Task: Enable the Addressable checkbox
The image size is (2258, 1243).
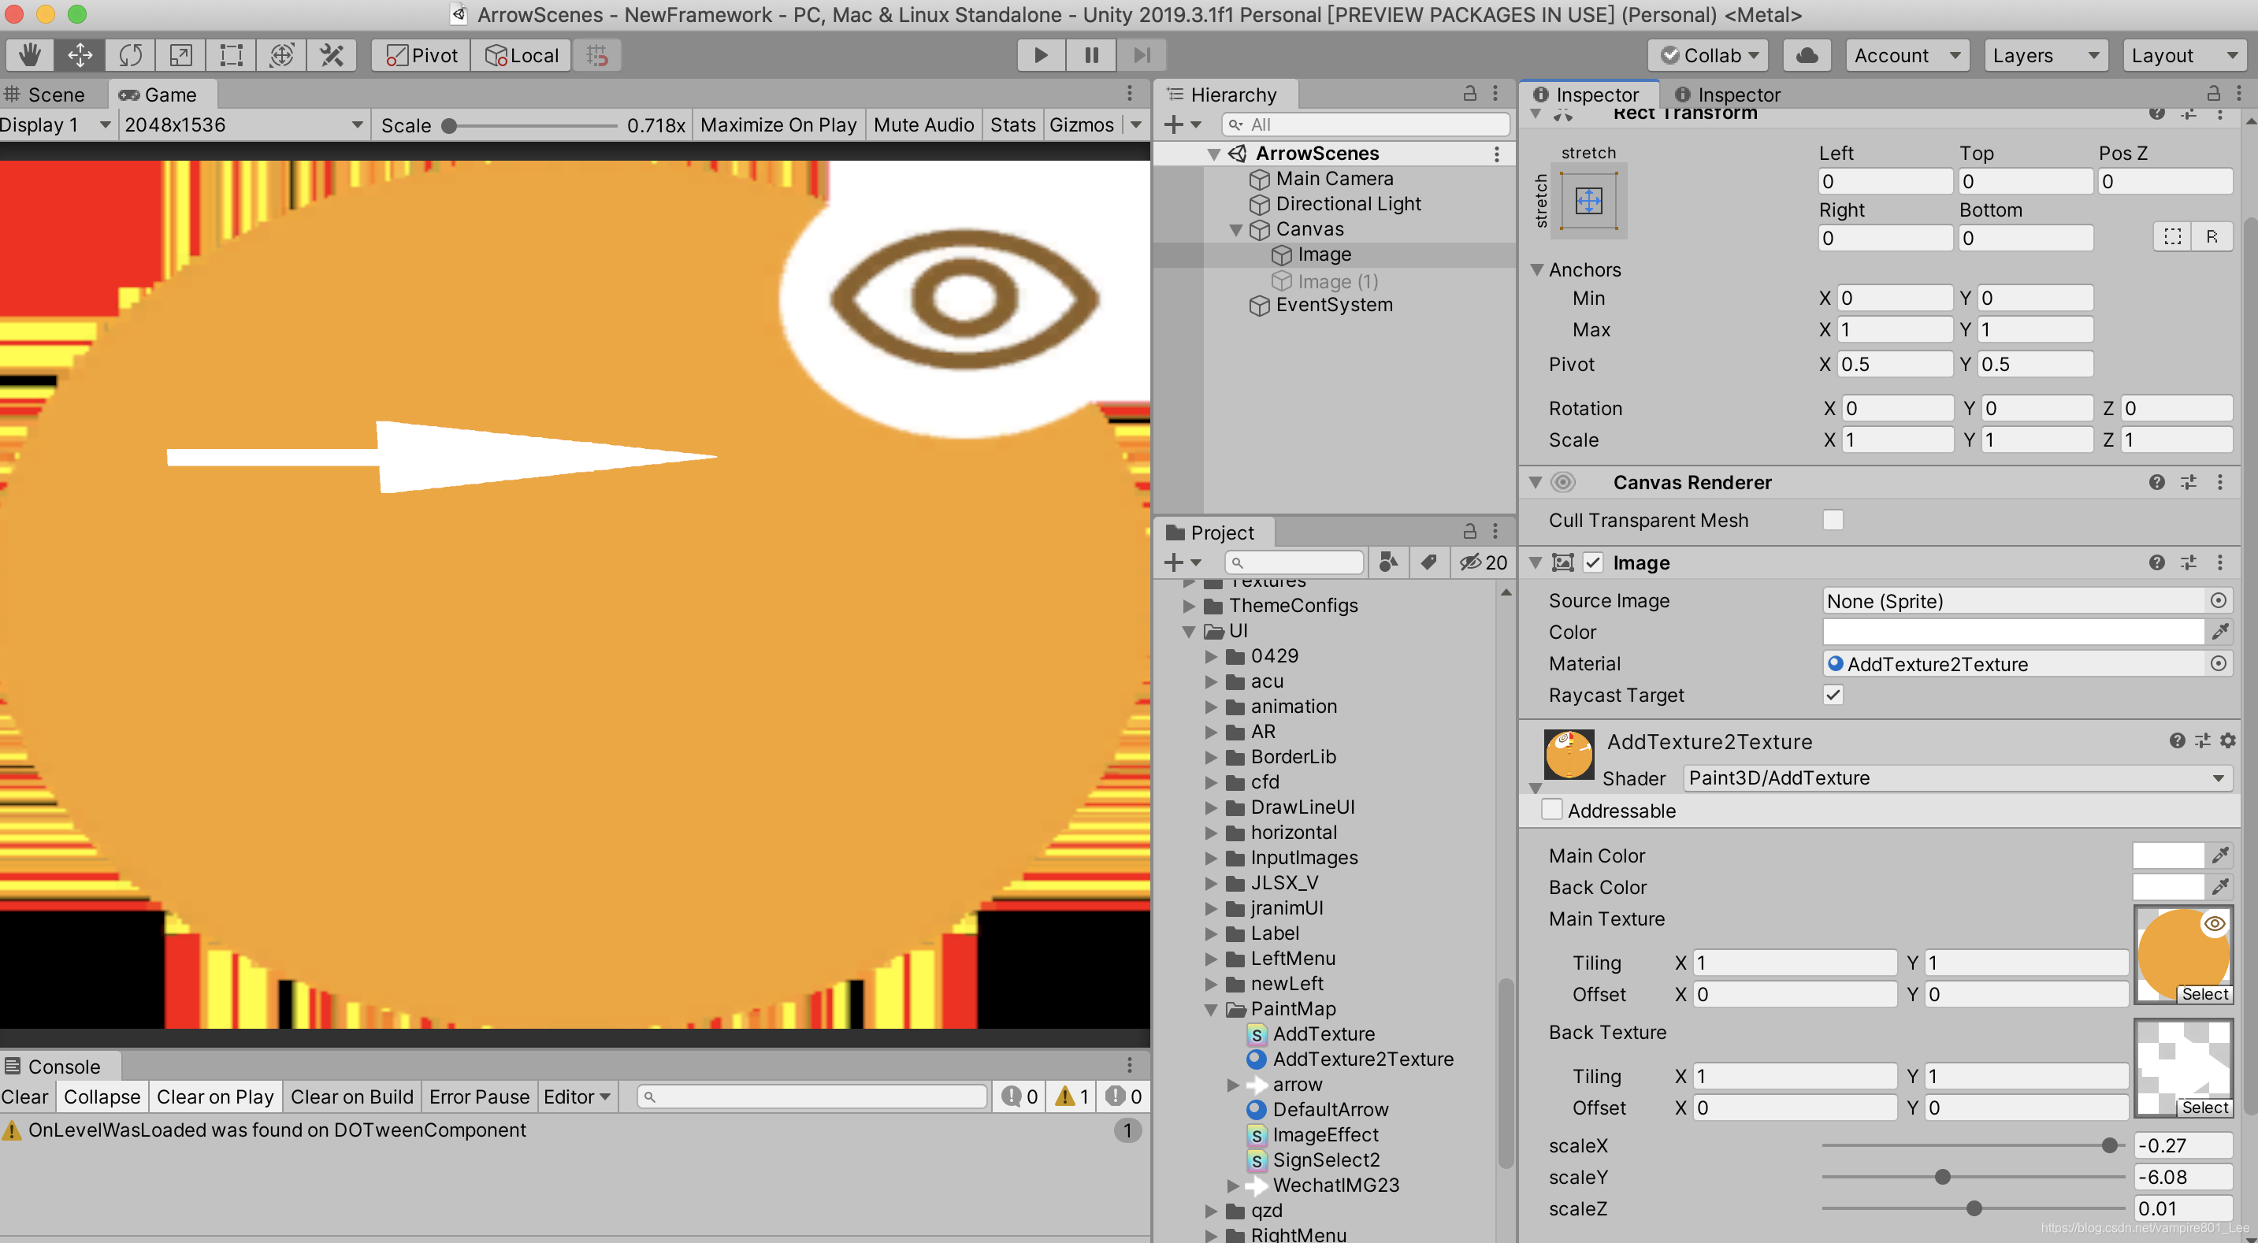Action: [x=1551, y=810]
